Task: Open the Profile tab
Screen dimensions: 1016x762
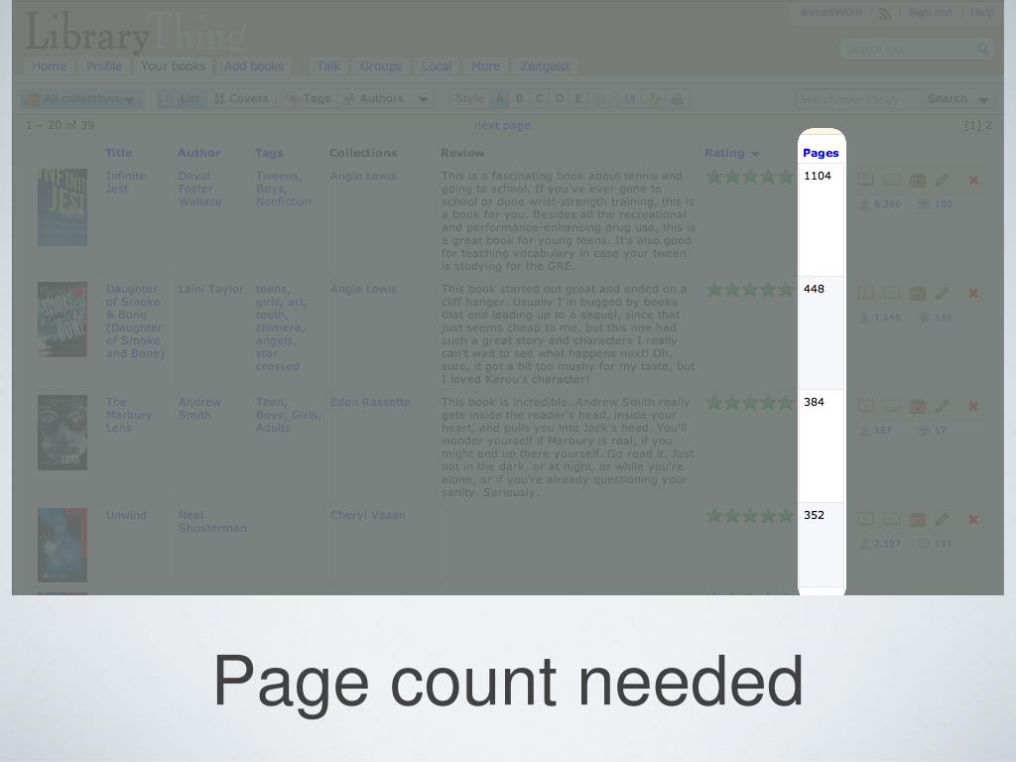Action: click(103, 66)
